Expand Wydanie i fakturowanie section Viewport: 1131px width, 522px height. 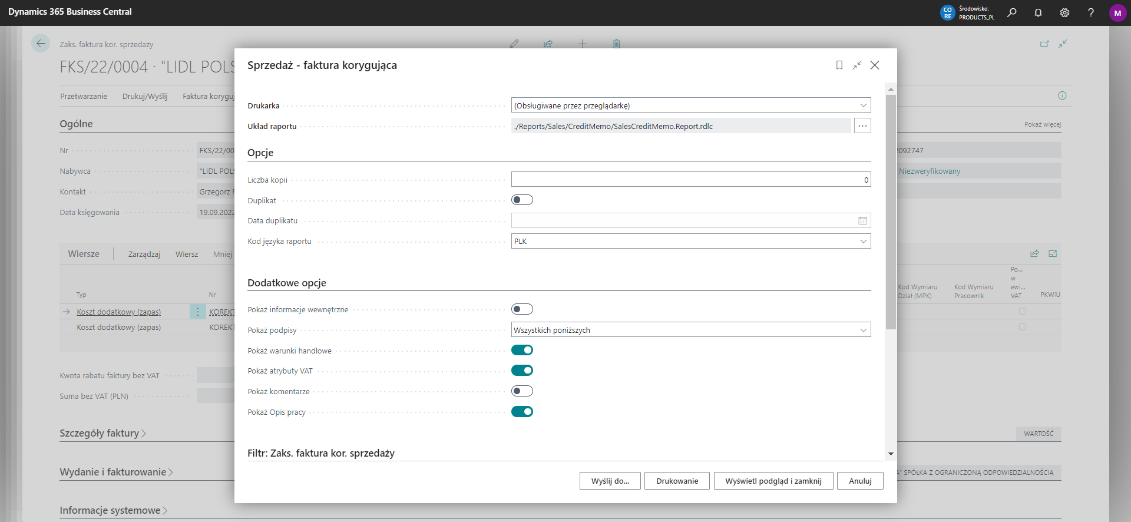coord(116,472)
